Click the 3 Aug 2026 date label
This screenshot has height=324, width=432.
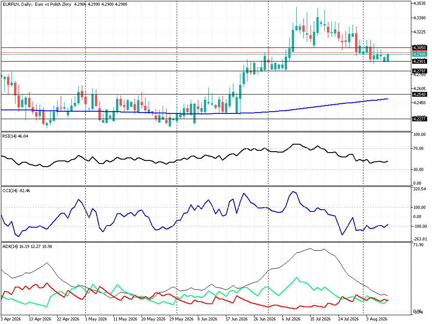[x=377, y=319]
